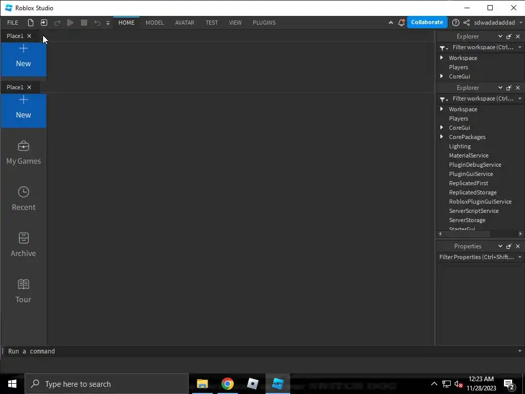Screen dimensions: 525x394
Task: Expand Workspace in the lower Explorer tree
Action: [x=441, y=109]
